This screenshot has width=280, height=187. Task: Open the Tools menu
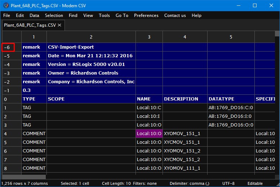[104, 15]
